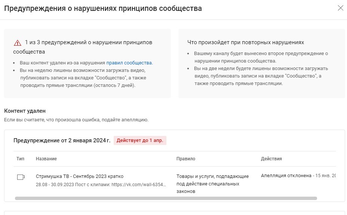Viewport: 347px width, 215px height.
Task: Open the "правил сообщества" link
Action: click(129, 63)
